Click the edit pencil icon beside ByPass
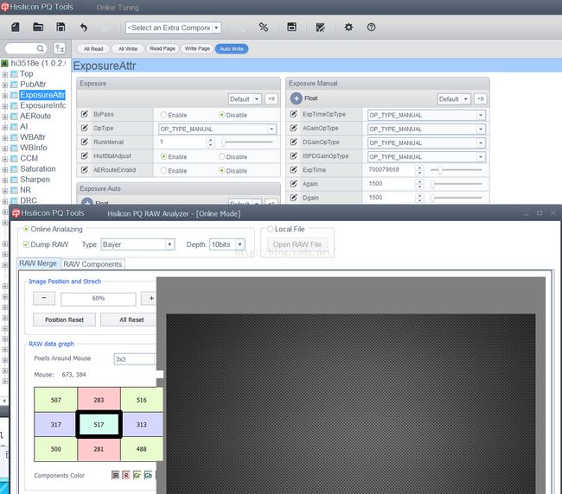 [84, 114]
